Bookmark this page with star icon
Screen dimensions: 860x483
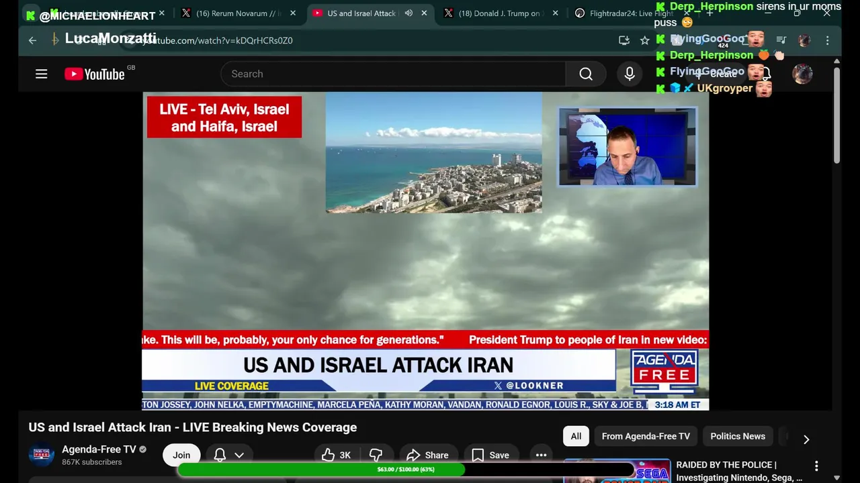click(645, 40)
